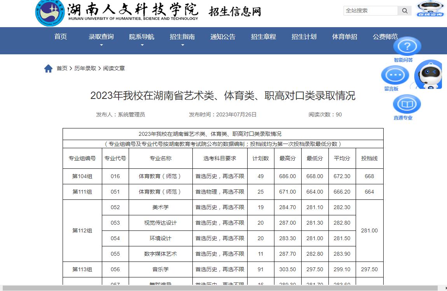Click the scrollbar right arrow

coord(445,288)
